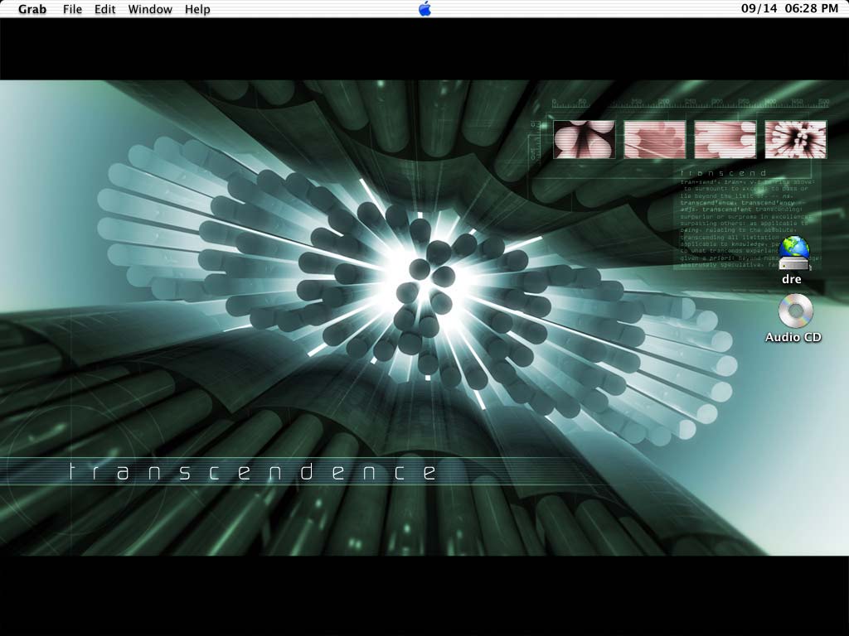Click the third pink thumbnail in wallpaper
This screenshot has height=636, width=849.
(725, 139)
